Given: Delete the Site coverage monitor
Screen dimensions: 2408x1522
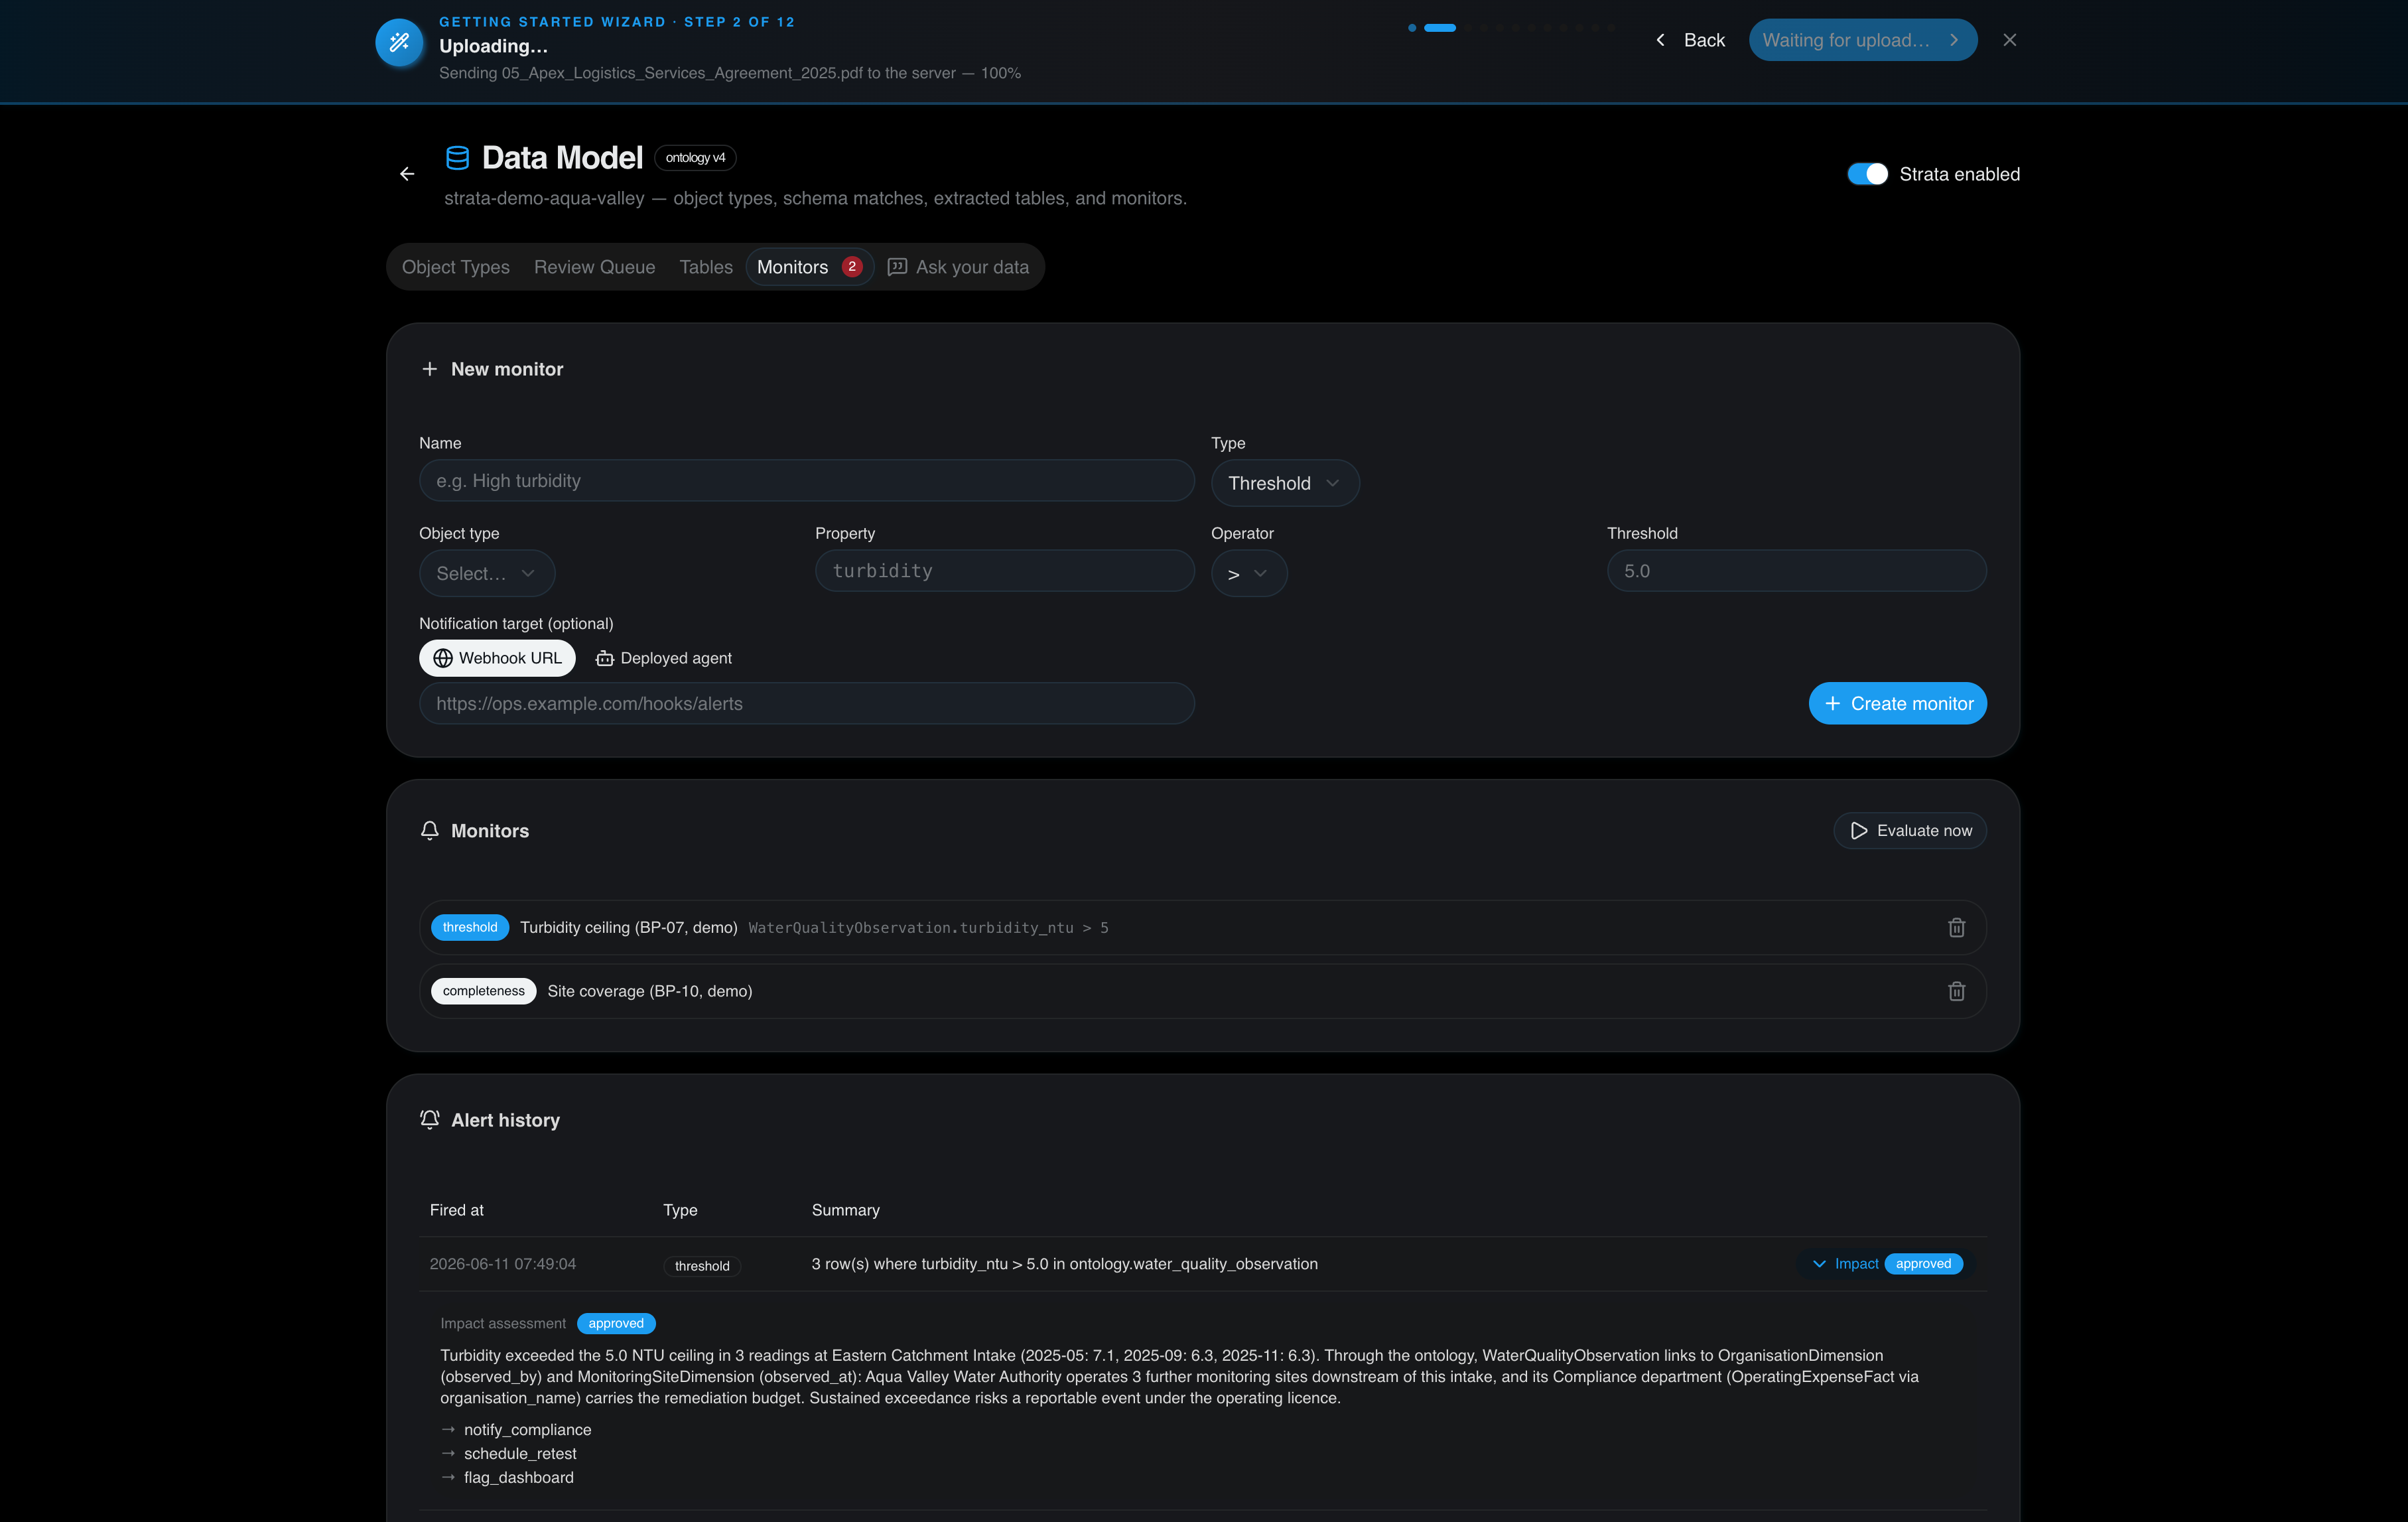Looking at the screenshot, I should [x=1956, y=991].
